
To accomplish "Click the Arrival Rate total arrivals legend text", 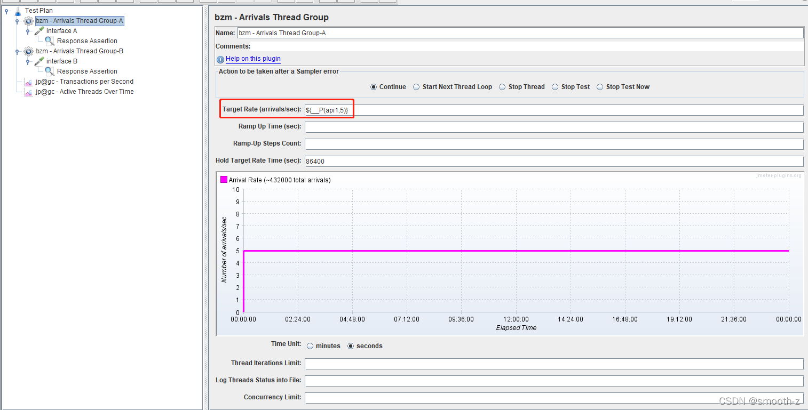I will (x=280, y=180).
